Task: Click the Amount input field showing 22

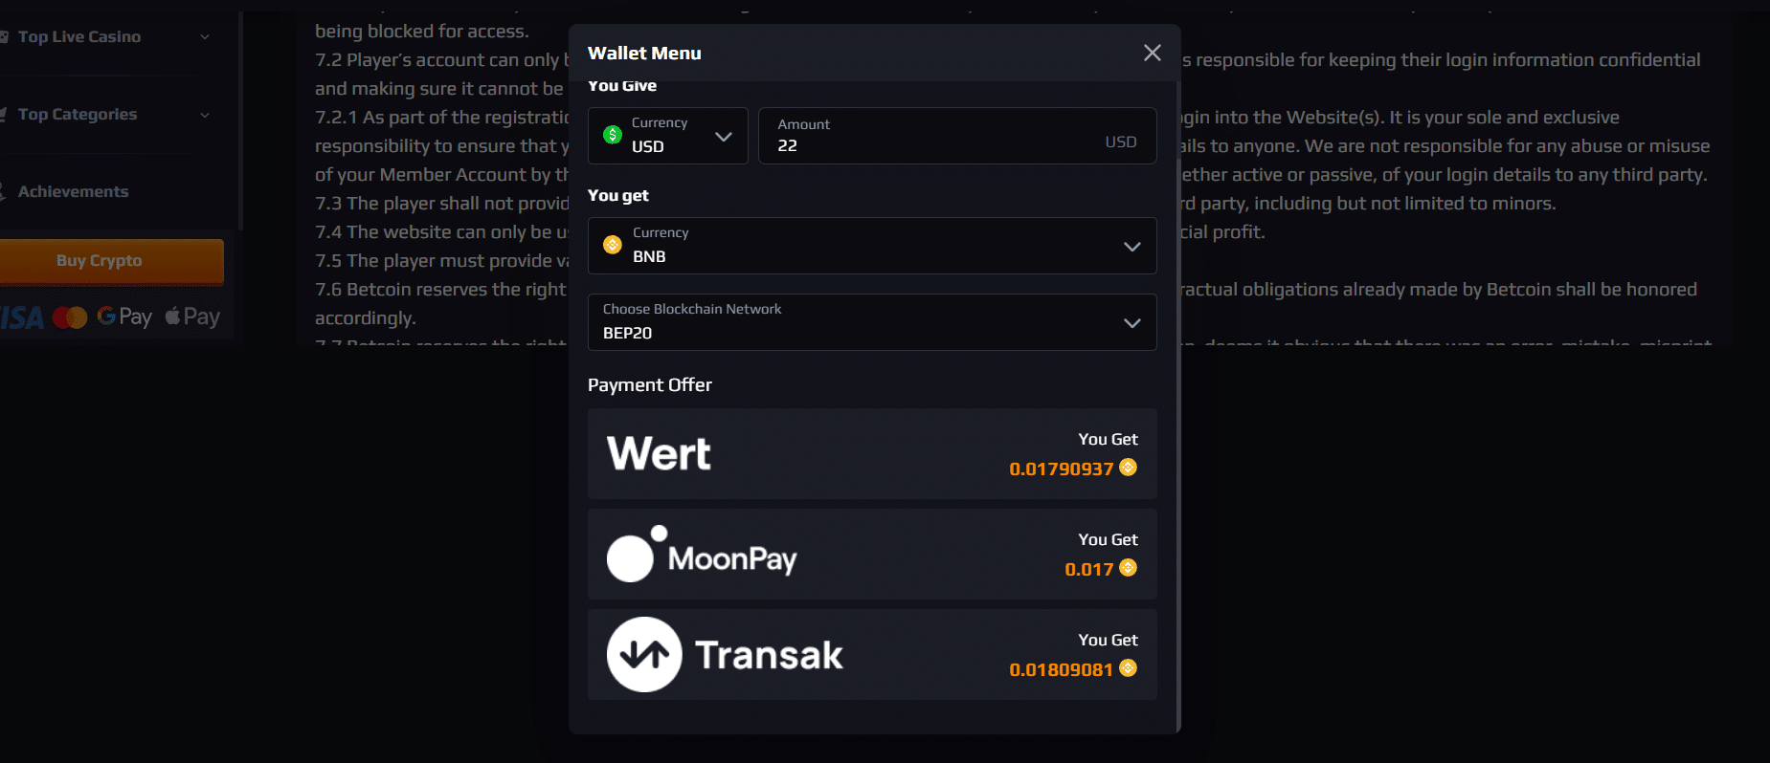Action: tap(956, 145)
